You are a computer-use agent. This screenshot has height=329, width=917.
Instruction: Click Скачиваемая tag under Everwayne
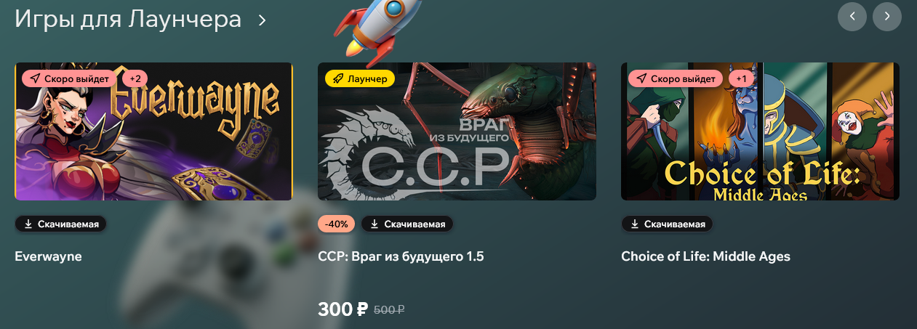click(61, 224)
